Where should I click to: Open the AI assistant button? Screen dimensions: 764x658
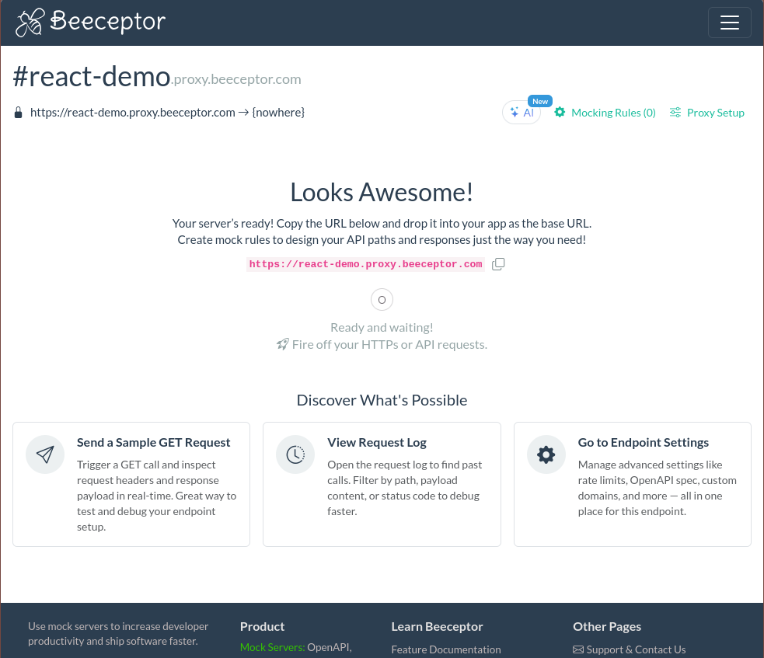(x=522, y=112)
